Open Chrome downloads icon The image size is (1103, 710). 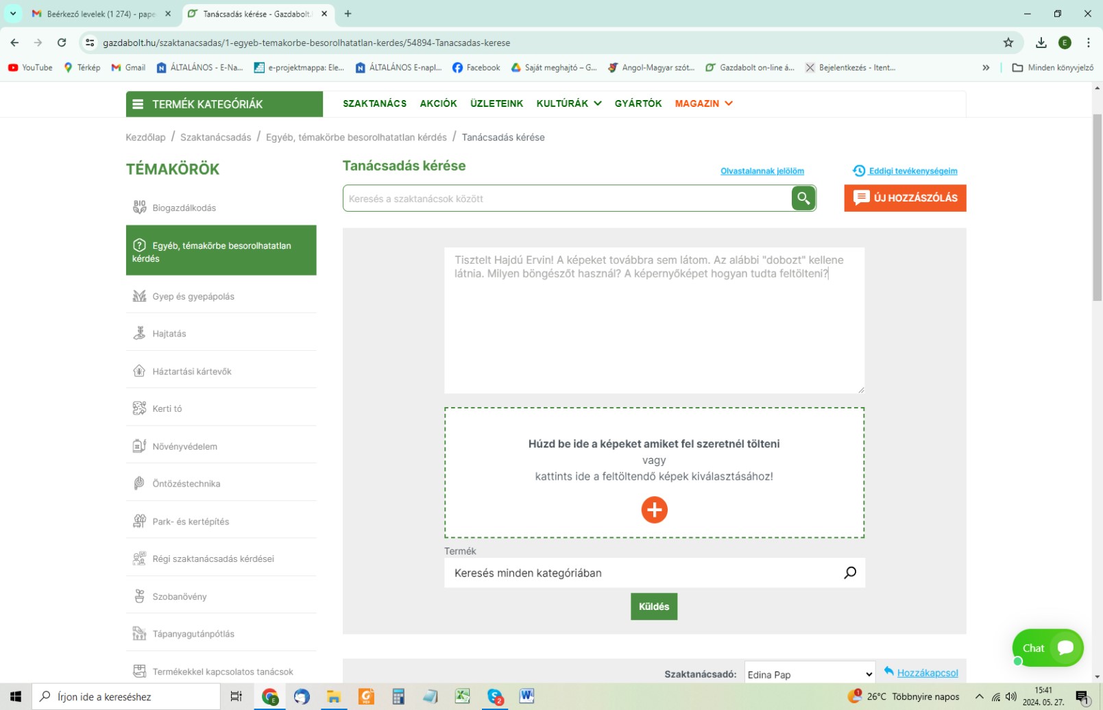click(x=1041, y=42)
